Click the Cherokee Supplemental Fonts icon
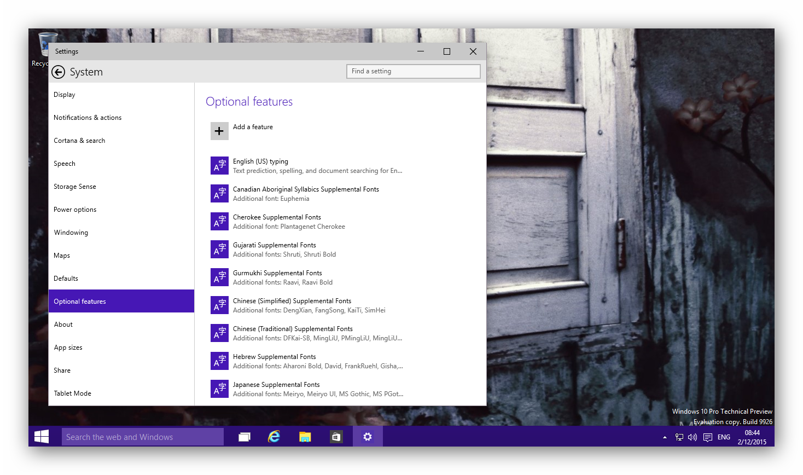The height and width of the screenshot is (475, 803). tap(219, 221)
